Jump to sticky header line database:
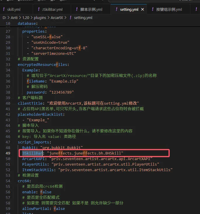The height and width of the screenshot is (214, 200). [x=28, y=24]
